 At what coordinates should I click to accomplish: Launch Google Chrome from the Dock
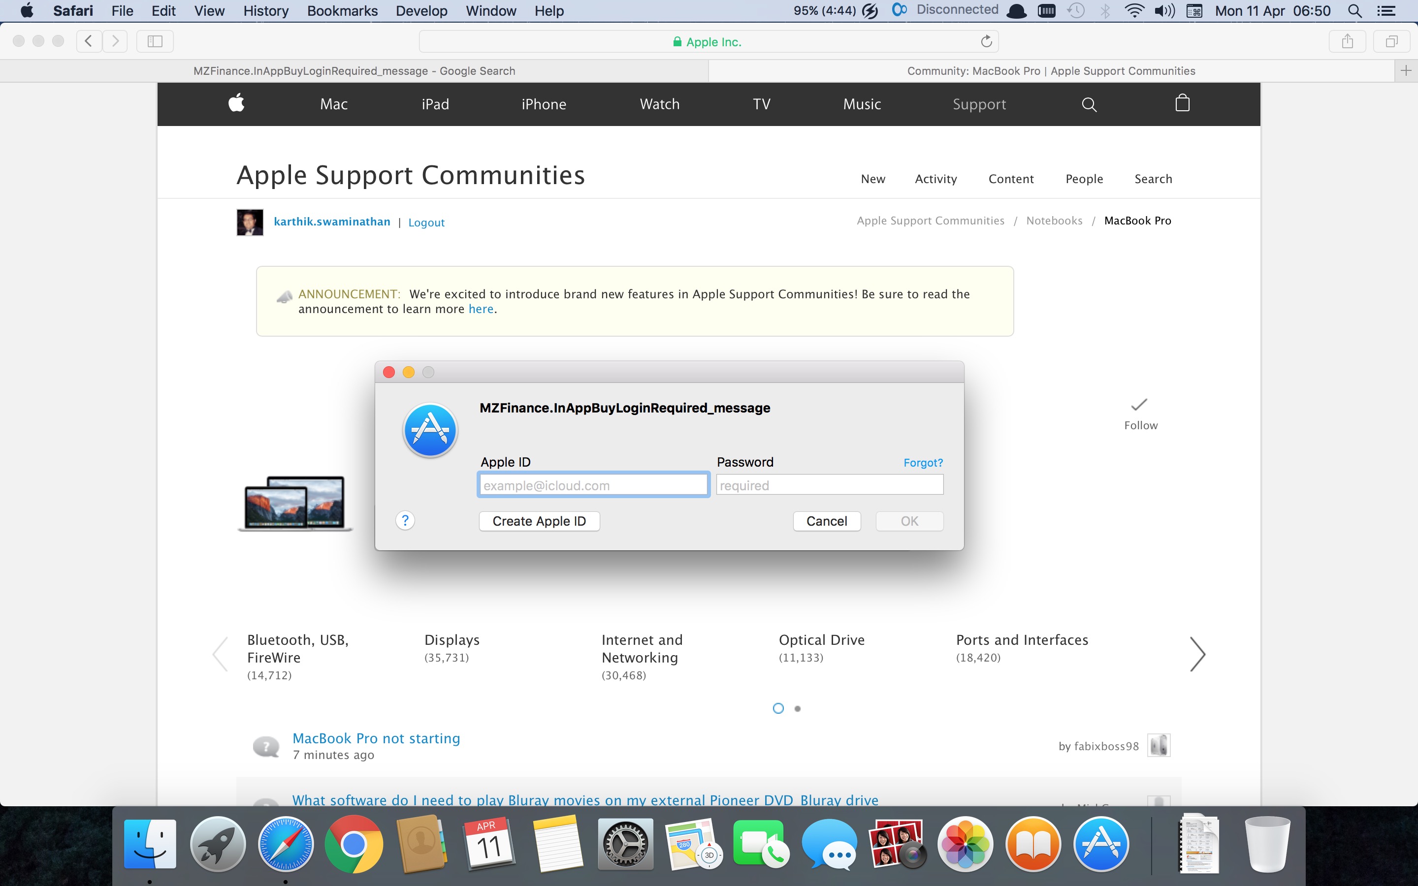(x=354, y=843)
